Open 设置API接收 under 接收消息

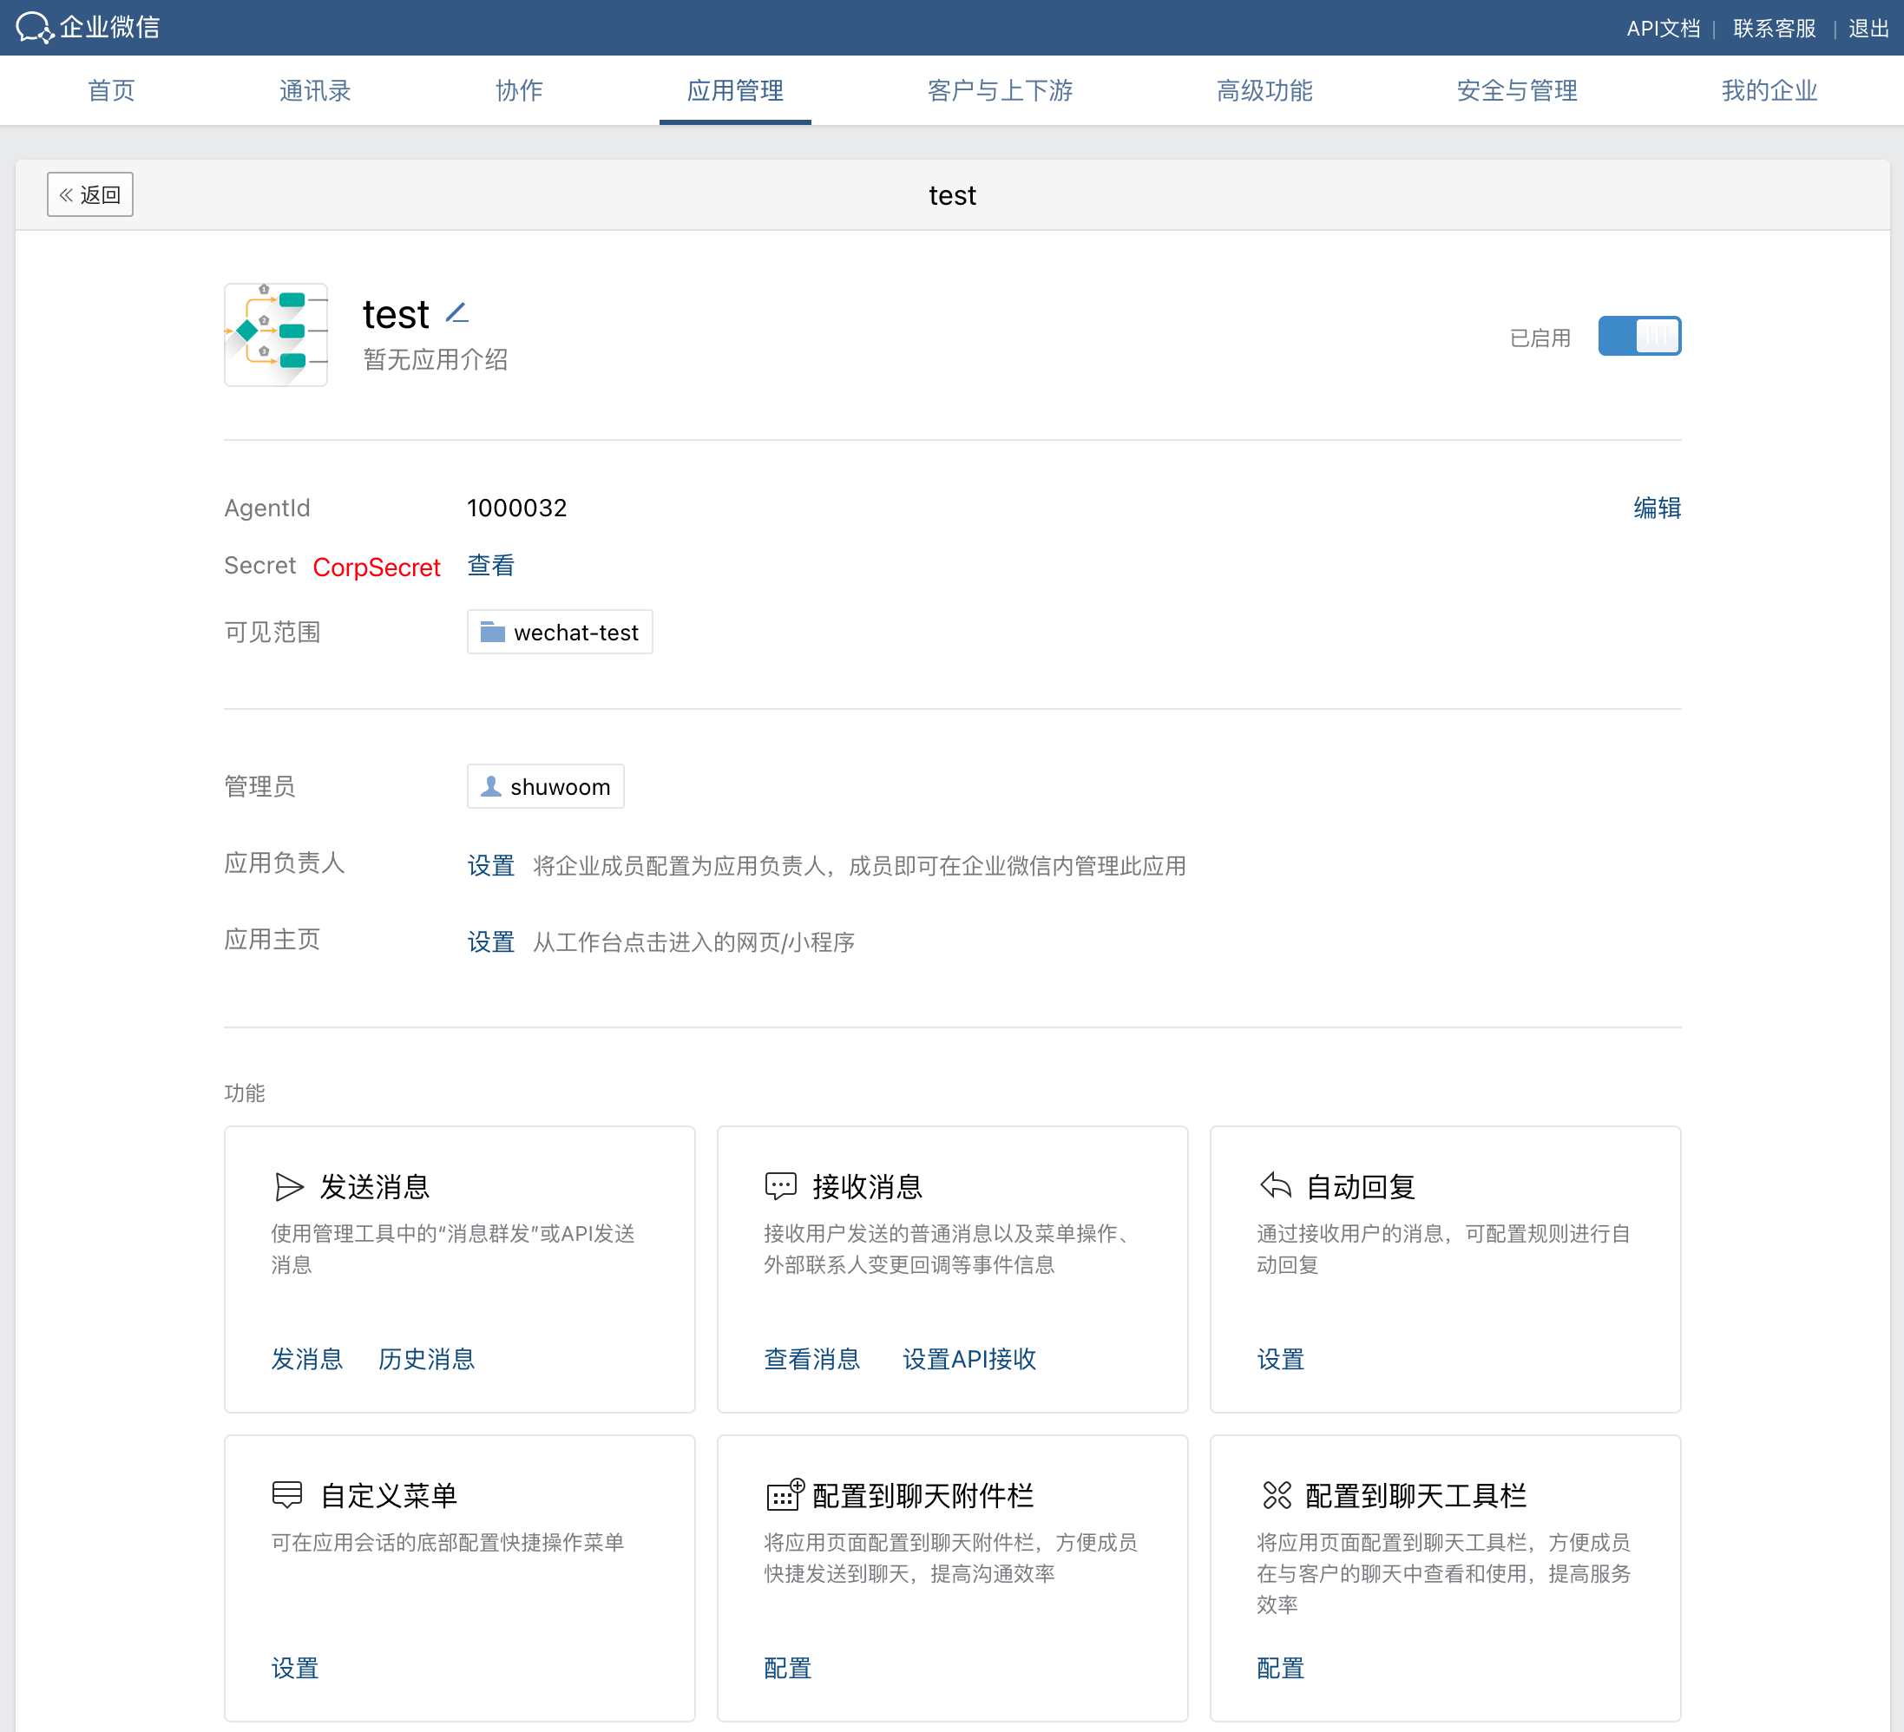(x=969, y=1358)
